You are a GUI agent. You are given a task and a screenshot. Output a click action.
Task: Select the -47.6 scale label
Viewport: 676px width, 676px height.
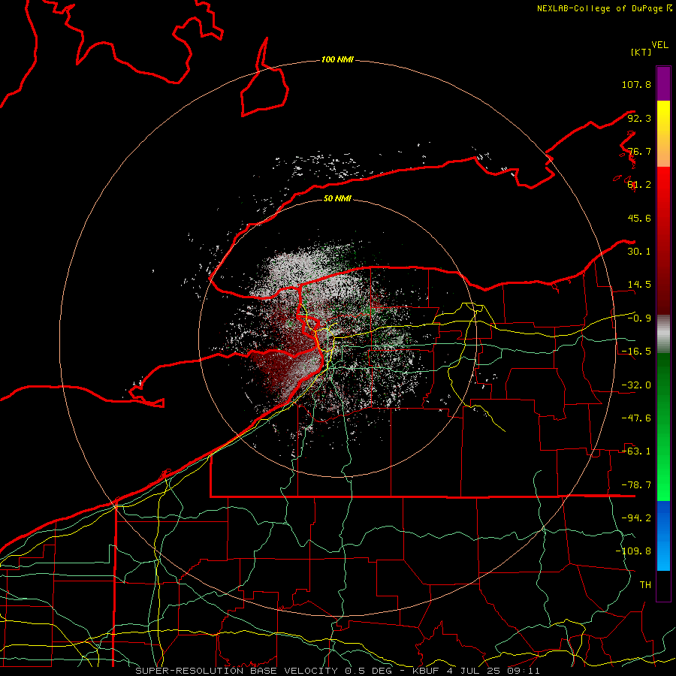point(636,418)
